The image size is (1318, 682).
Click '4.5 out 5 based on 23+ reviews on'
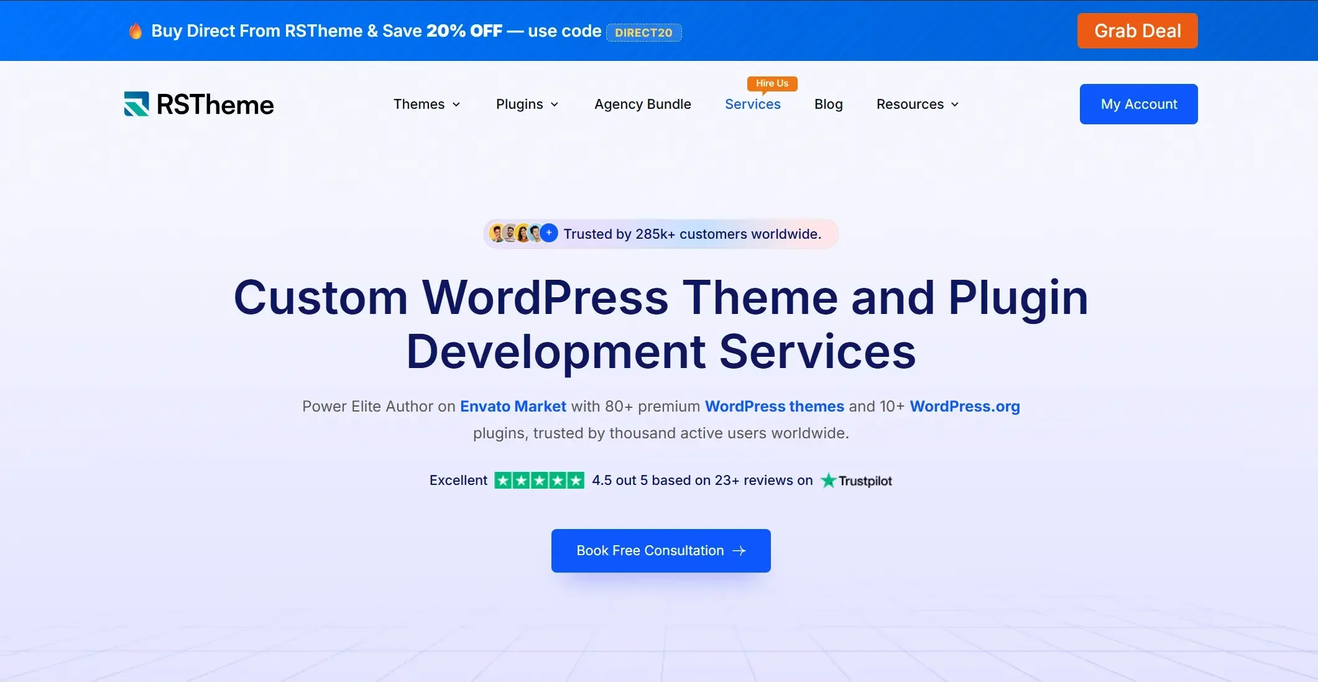702,481
